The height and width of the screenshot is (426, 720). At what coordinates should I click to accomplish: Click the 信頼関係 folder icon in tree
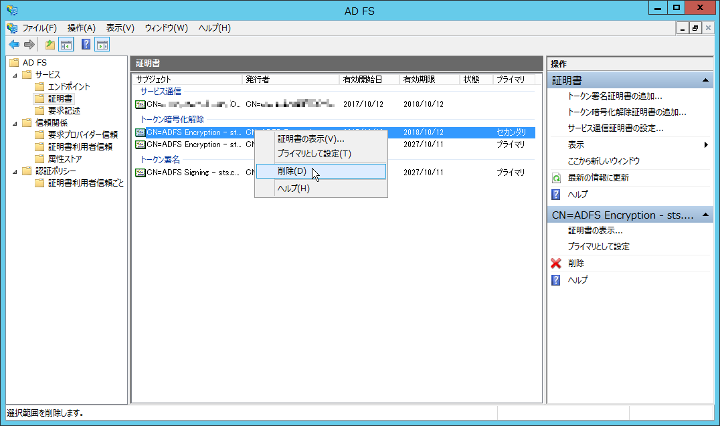click(27, 122)
